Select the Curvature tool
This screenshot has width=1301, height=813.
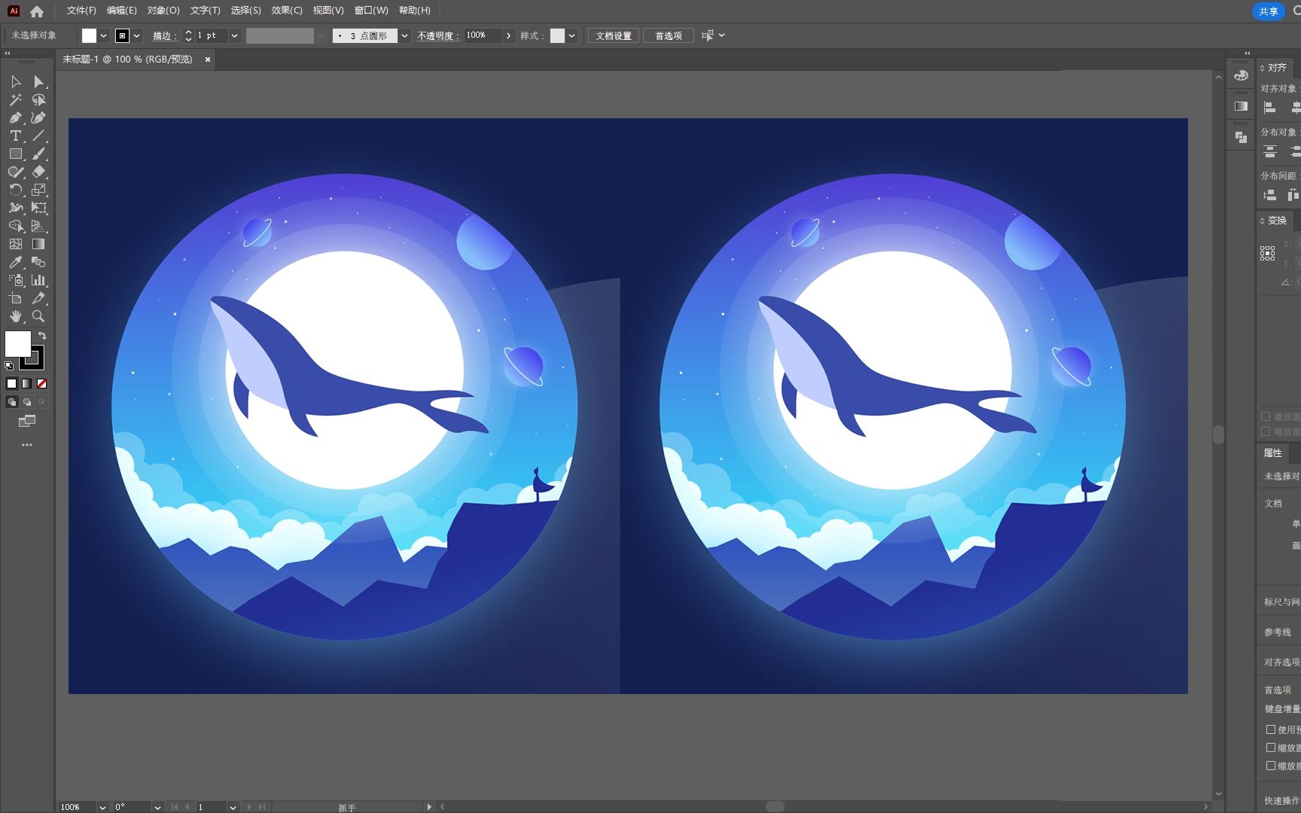coord(38,117)
